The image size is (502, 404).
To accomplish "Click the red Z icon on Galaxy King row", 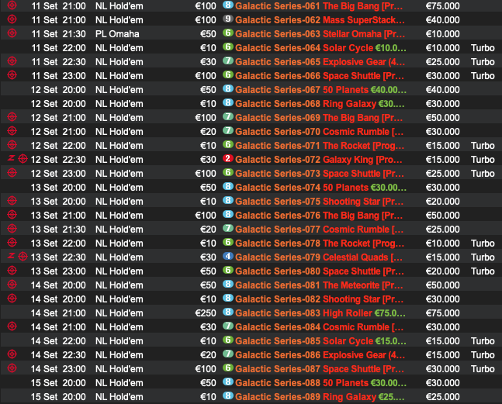I will point(11,157).
